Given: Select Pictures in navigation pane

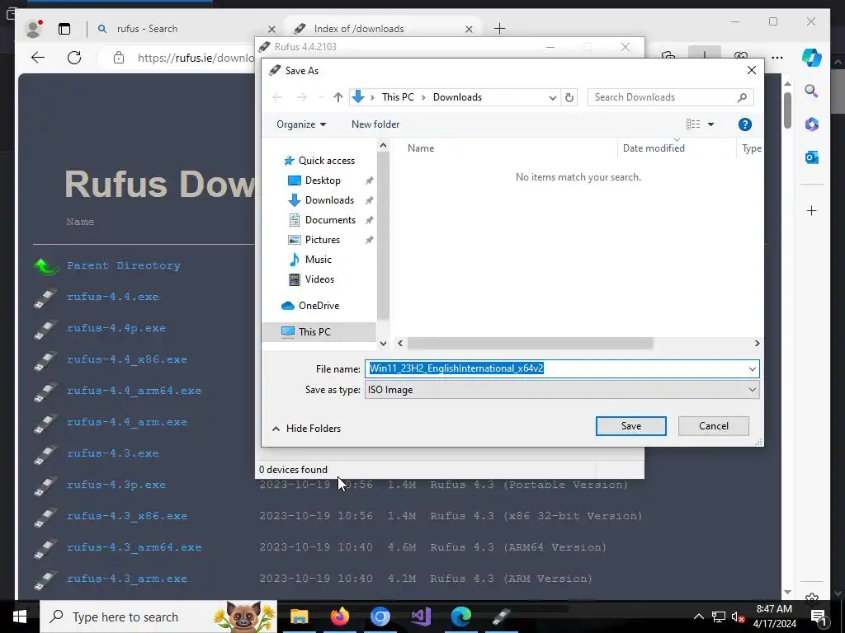Looking at the screenshot, I should [x=323, y=240].
